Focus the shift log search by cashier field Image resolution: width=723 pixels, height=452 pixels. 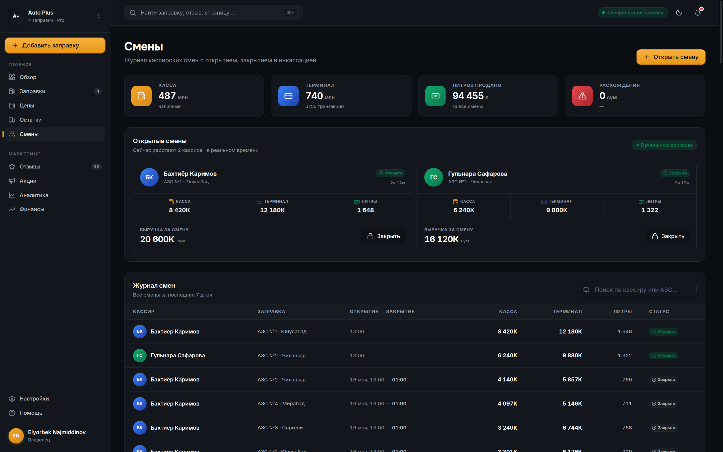coord(637,290)
